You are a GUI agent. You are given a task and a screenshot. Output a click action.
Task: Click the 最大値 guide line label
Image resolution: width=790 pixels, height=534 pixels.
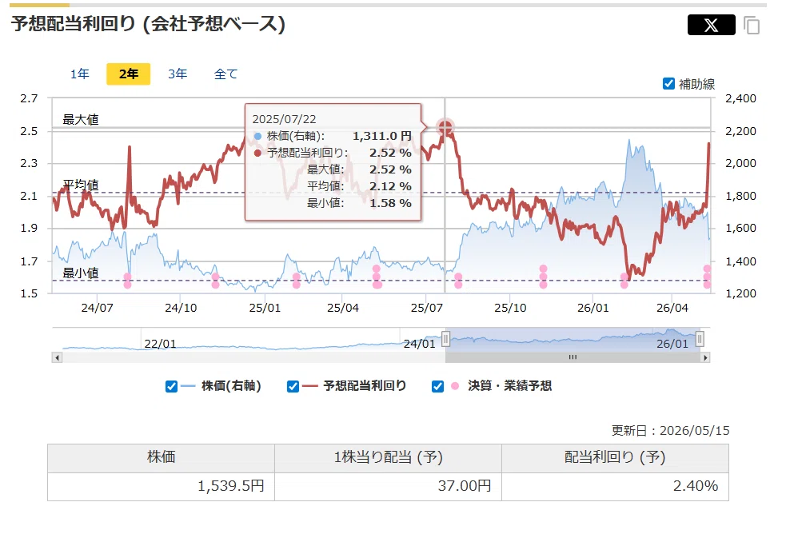[x=81, y=120]
